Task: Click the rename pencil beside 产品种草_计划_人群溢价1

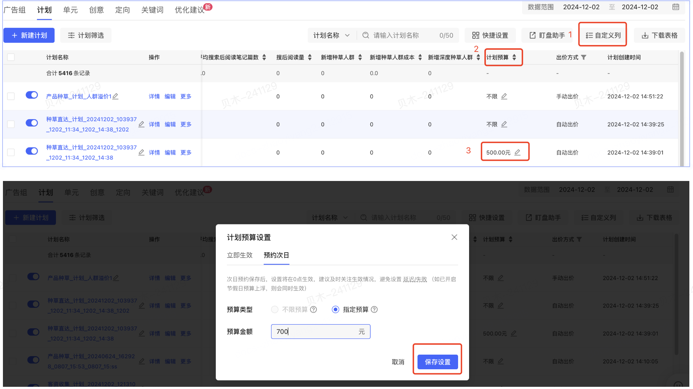Action: (x=115, y=96)
